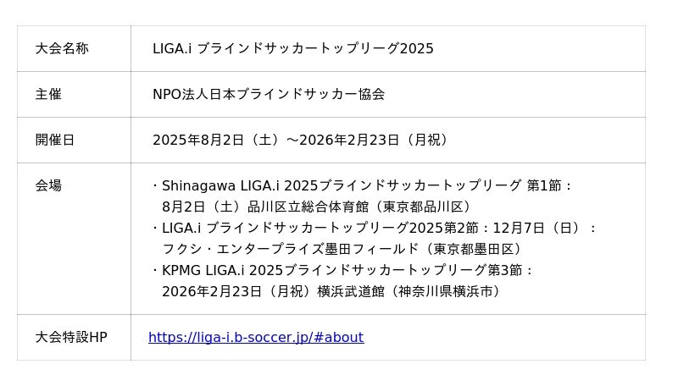The height and width of the screenshot is (386, 678).
Task: Click the bullet before the KPMG line
Action: tap(155, 271)
